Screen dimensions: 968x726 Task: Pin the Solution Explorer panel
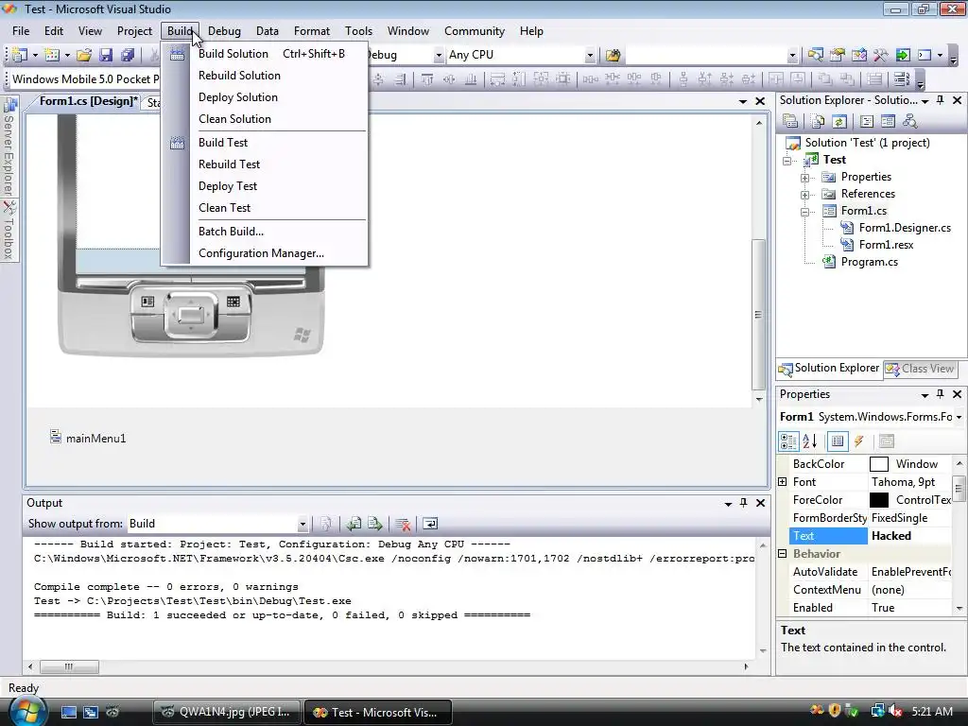tap(941, 100)
